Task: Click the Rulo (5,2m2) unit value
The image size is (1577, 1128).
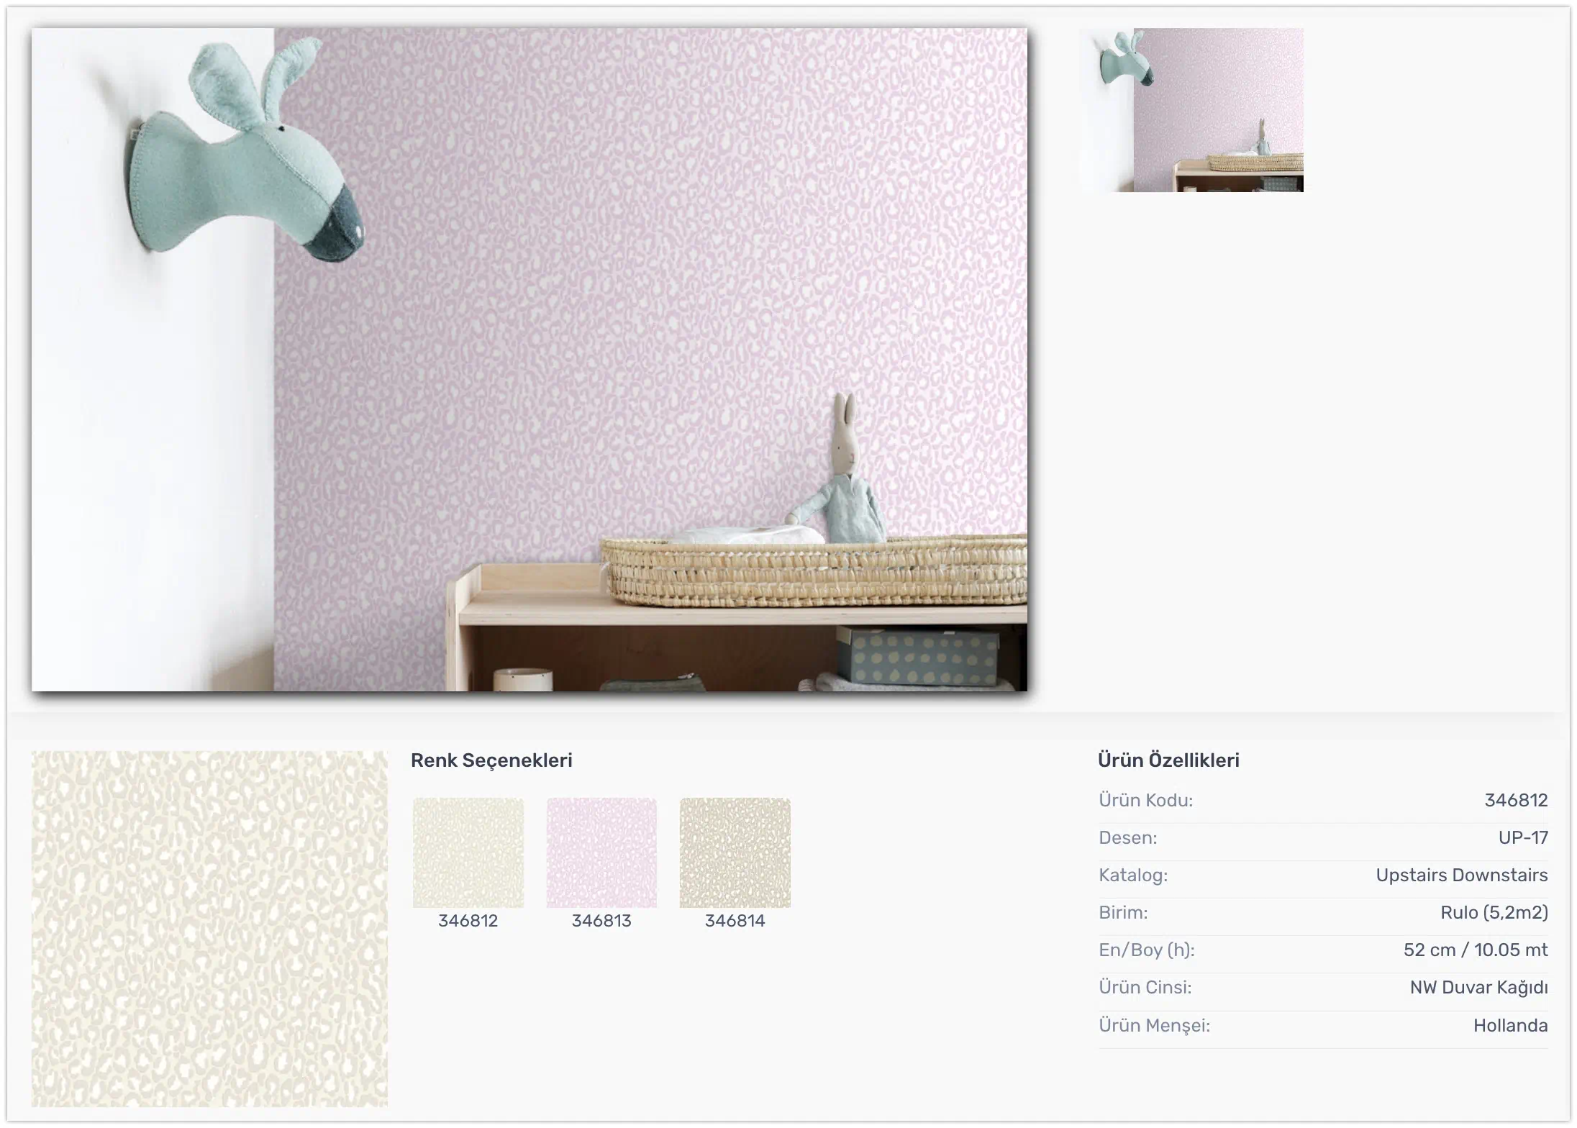Action: (x=1494, y=912)
